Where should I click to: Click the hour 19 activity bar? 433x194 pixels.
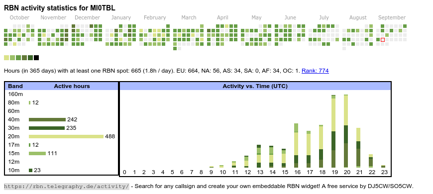coord(333,131)
